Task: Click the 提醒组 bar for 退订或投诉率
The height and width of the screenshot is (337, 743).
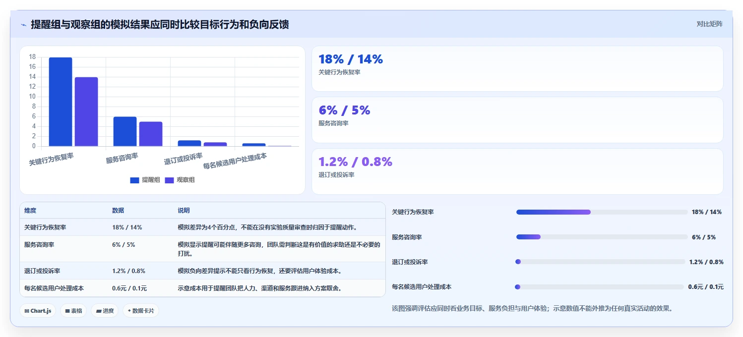Action: [189, 144]
